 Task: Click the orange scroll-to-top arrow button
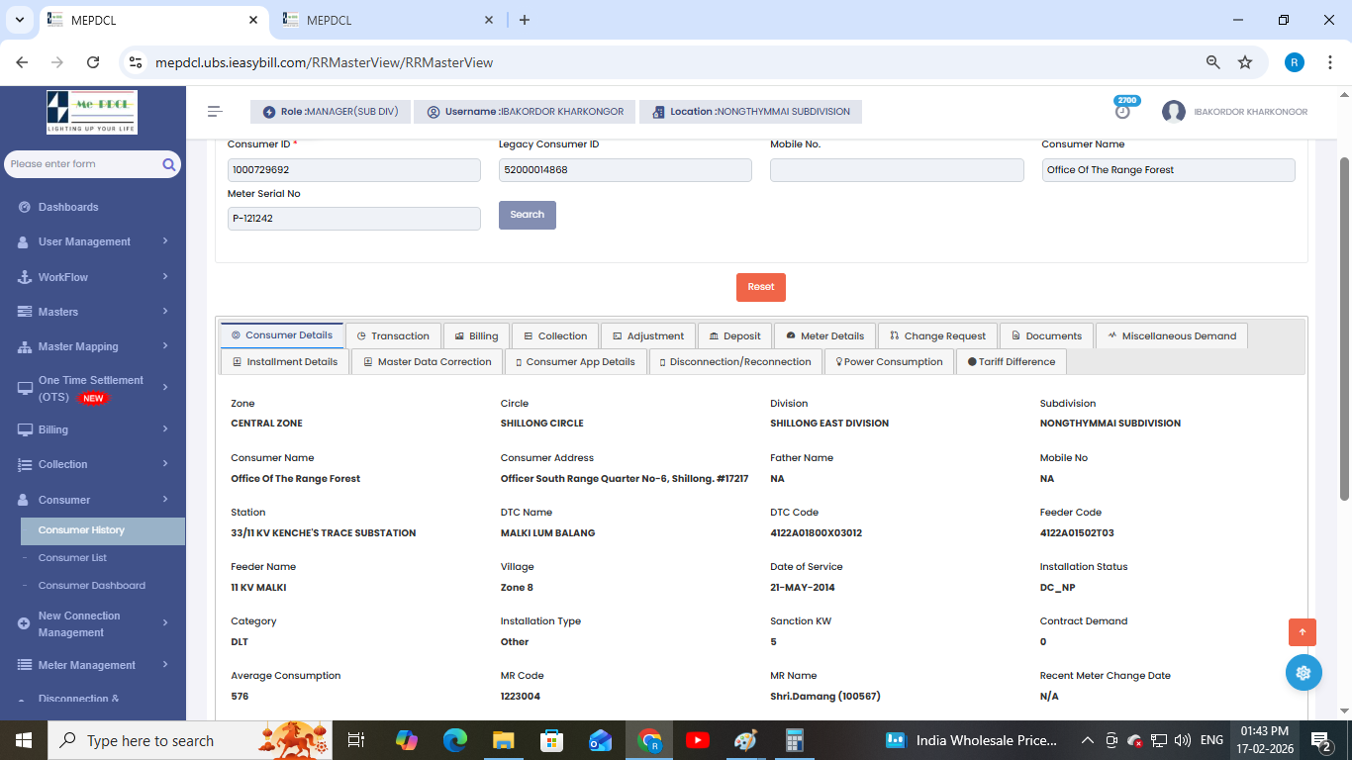1303,632
